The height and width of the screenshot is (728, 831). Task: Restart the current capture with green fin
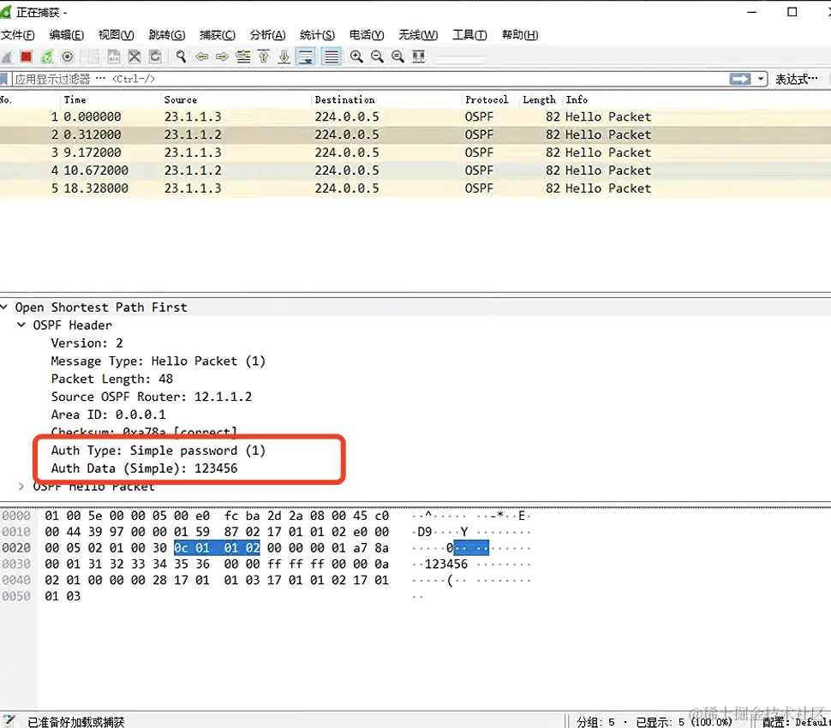[47, 57]
